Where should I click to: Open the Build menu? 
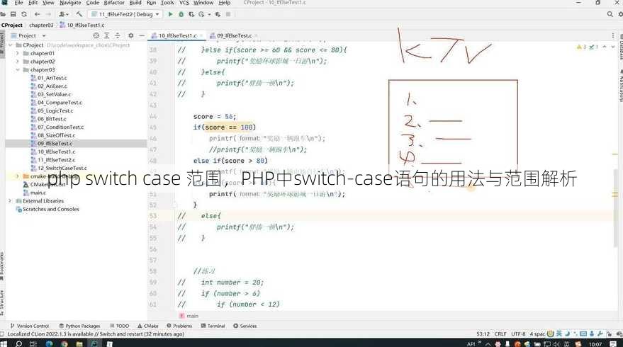click(135, 3)
